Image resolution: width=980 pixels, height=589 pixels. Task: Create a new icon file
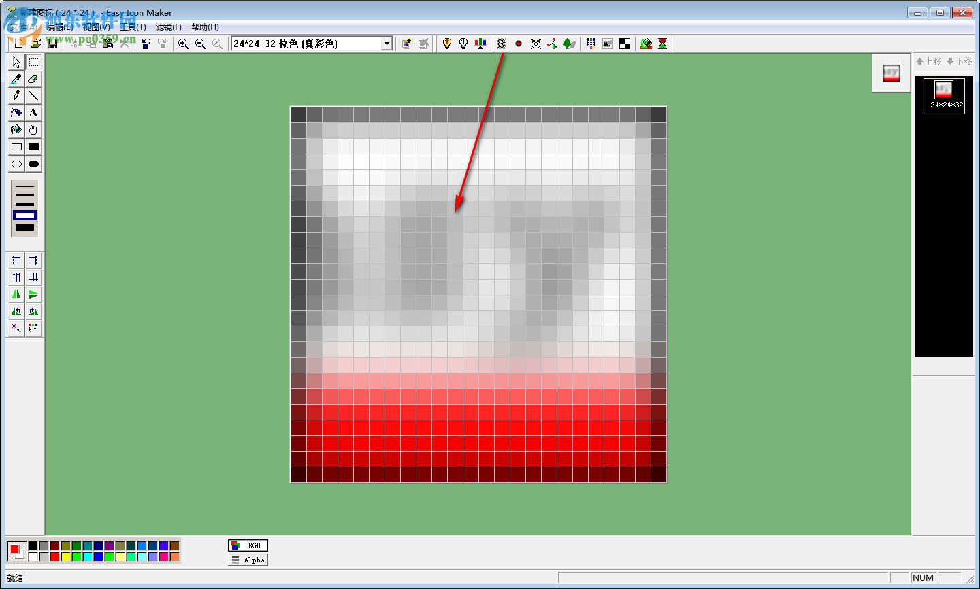click(19, 44)
